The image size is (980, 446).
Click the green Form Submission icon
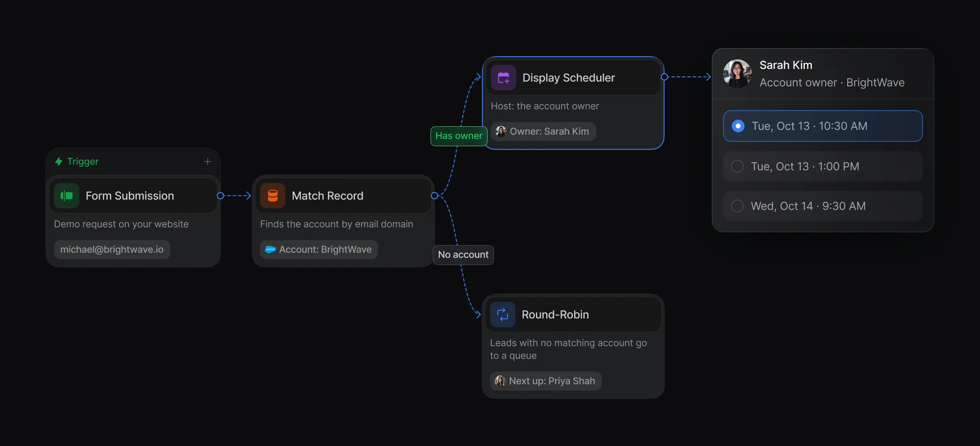point(67,196)
